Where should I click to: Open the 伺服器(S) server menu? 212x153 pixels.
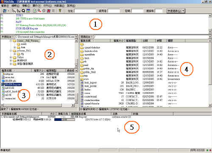pos(59,5)
